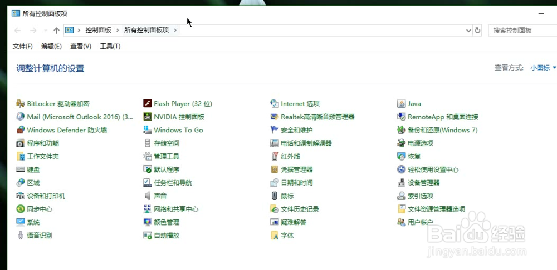Image resolution: width=557 pixels, height=270 pixels.
Task: Click the 索引选项 icon
Action: pos(402,196)
